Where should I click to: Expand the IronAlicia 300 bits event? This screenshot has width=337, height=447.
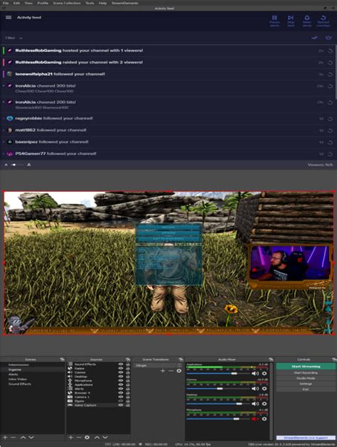[x=4, y=86]
